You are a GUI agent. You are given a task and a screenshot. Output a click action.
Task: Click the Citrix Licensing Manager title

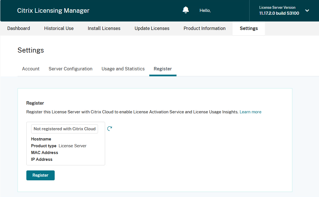click(53, 11)
